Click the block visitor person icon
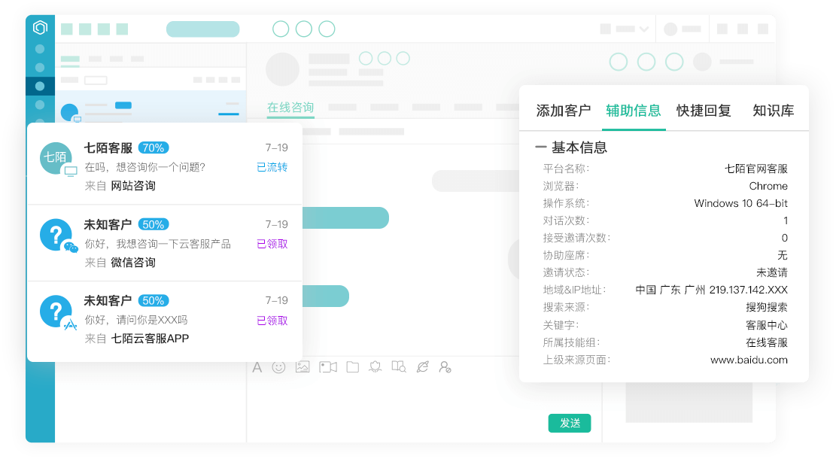Screen dimensions: 836x459 [x=445, y=366]
